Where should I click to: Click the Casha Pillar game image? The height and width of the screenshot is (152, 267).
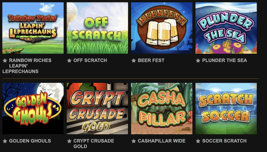pyautogui.click(x=162, y=109)
